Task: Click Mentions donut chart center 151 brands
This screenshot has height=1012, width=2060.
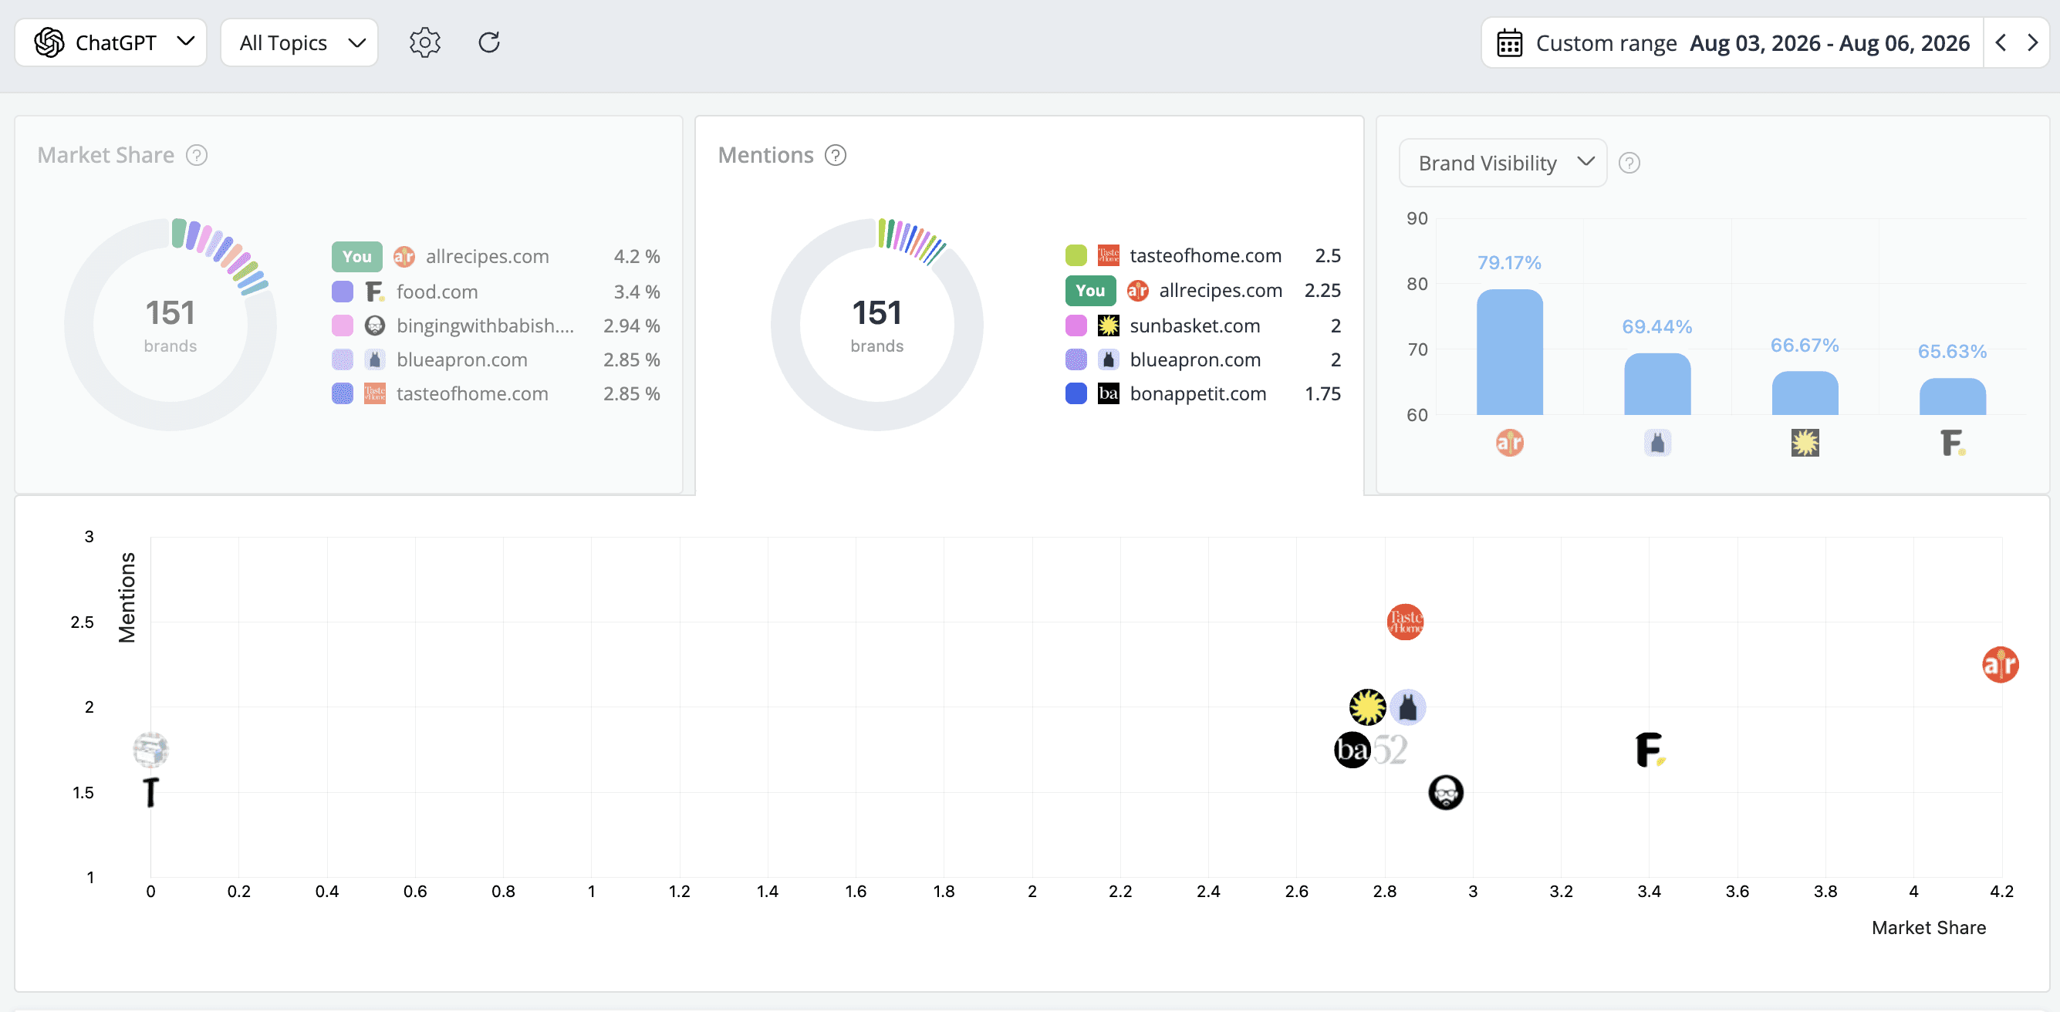Action: click(x=876, y=325)
